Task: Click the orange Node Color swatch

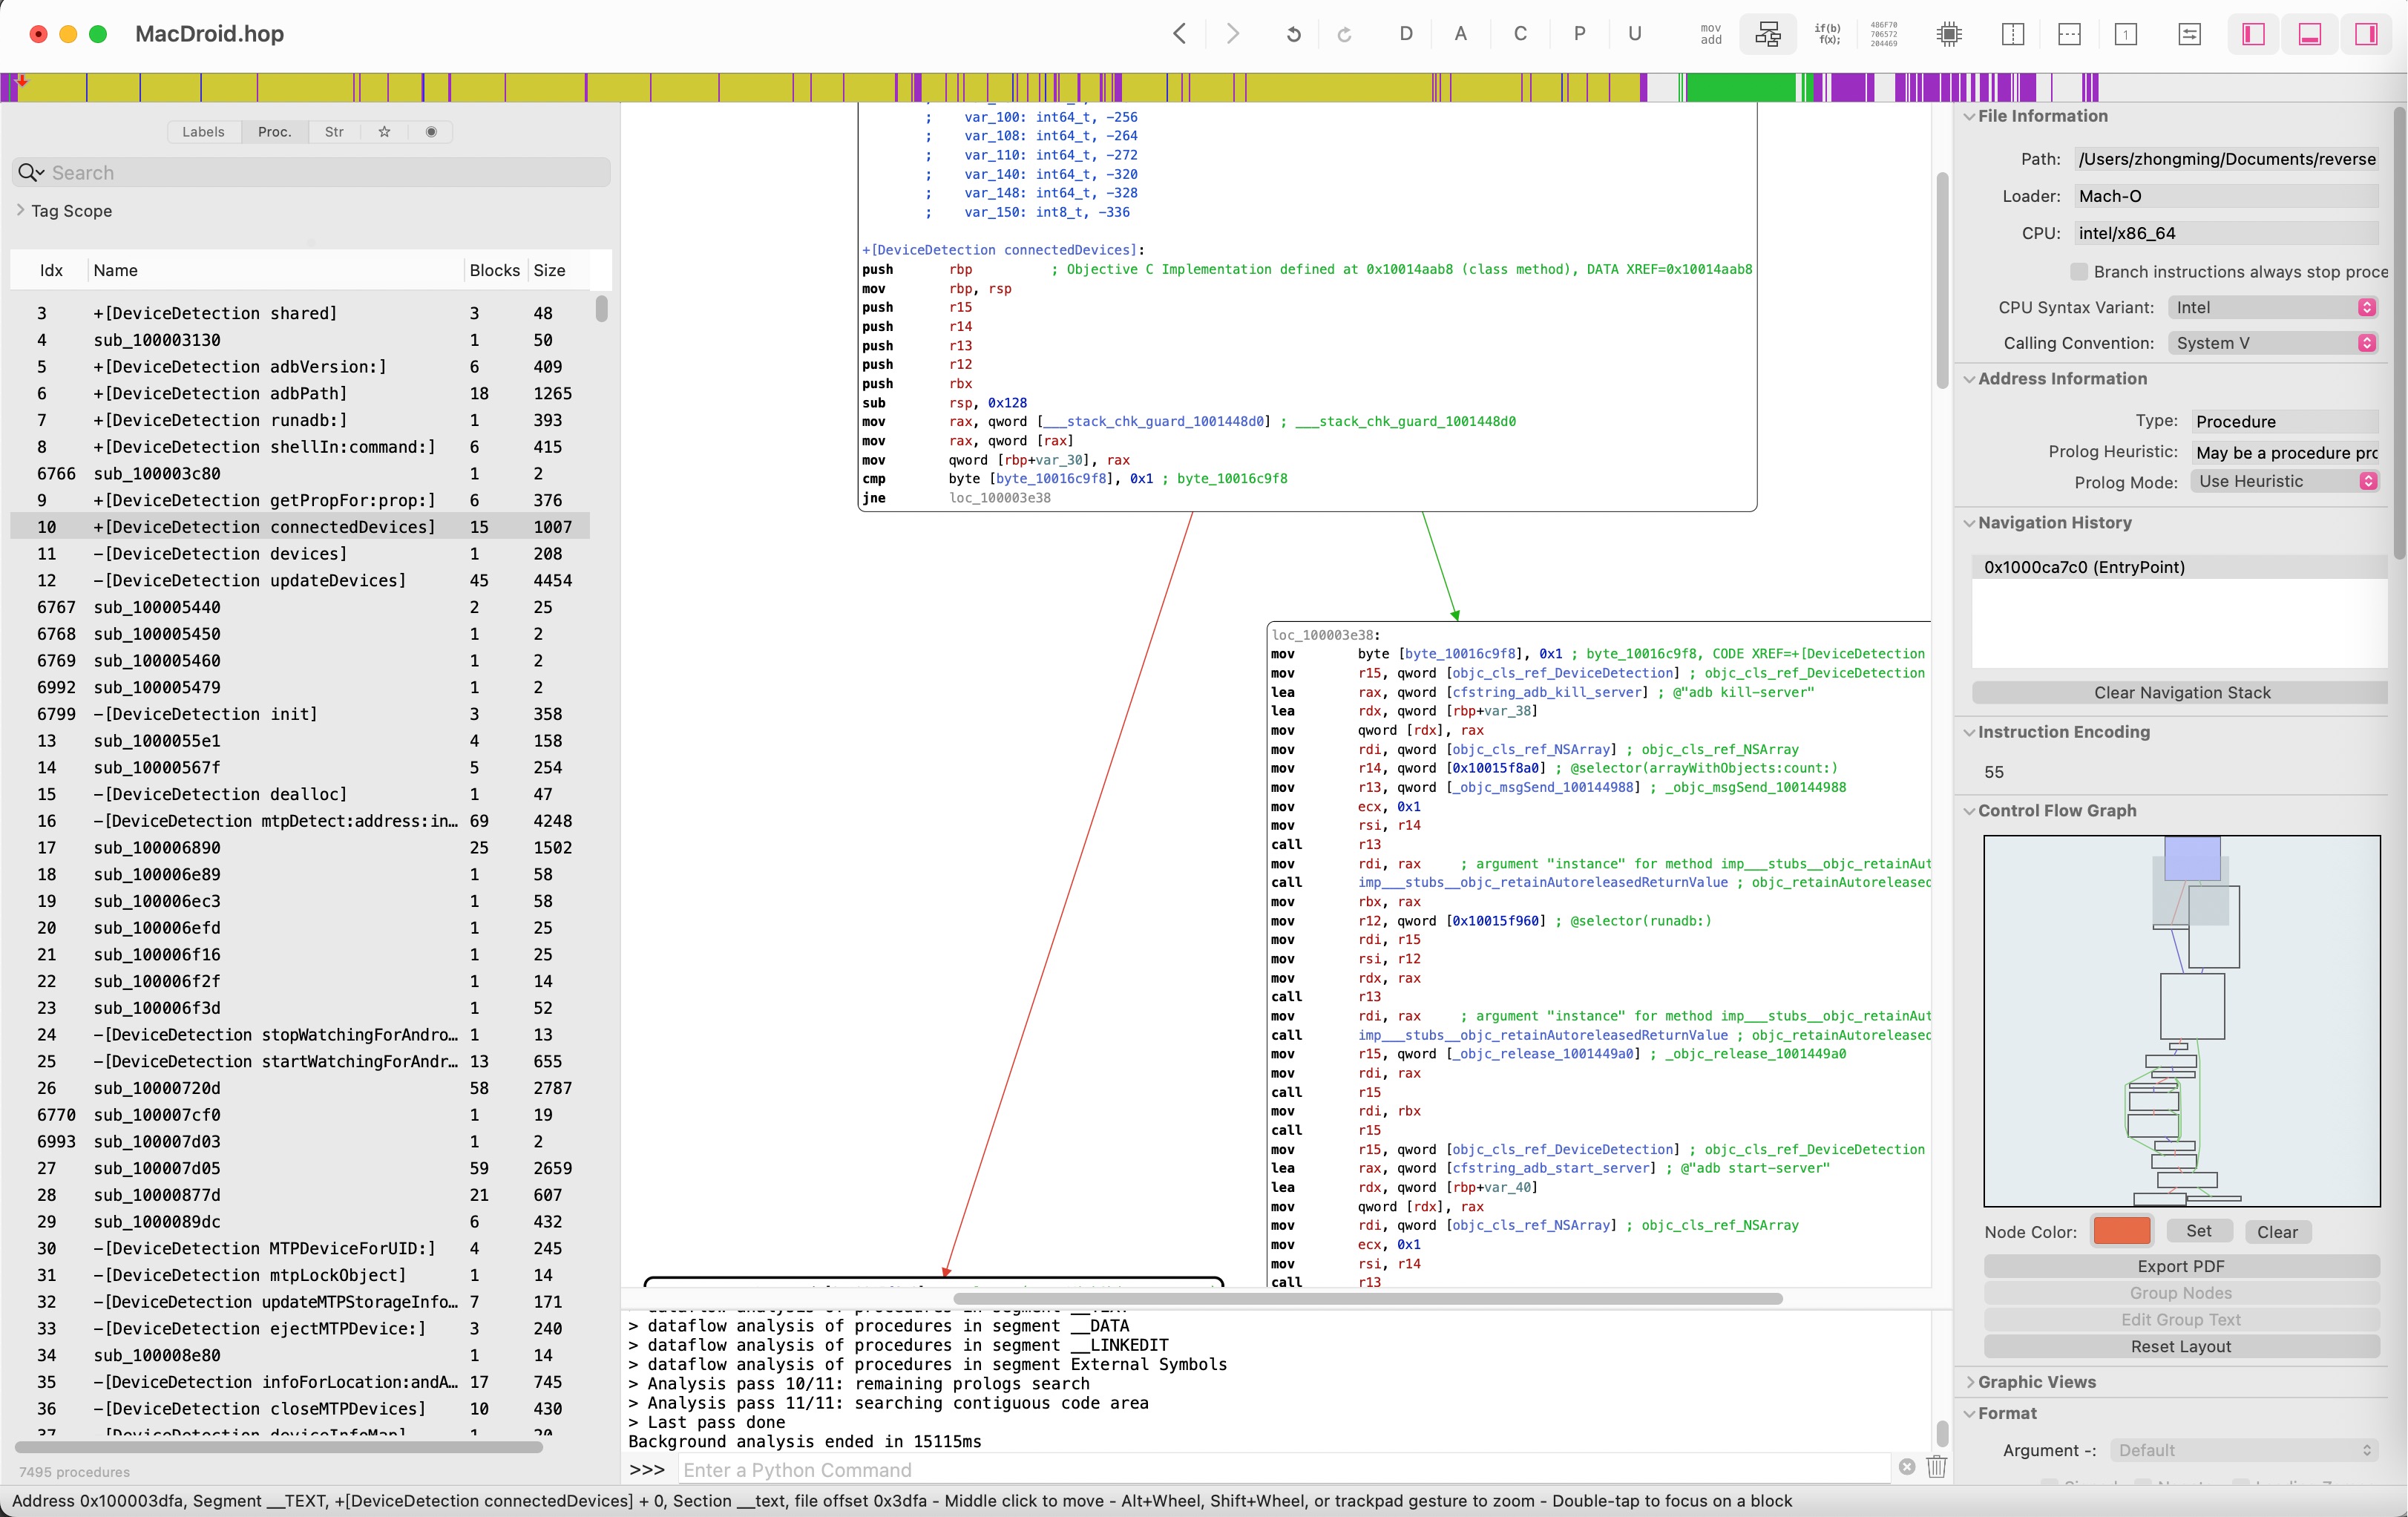Action: (x=2121, y=1231)
